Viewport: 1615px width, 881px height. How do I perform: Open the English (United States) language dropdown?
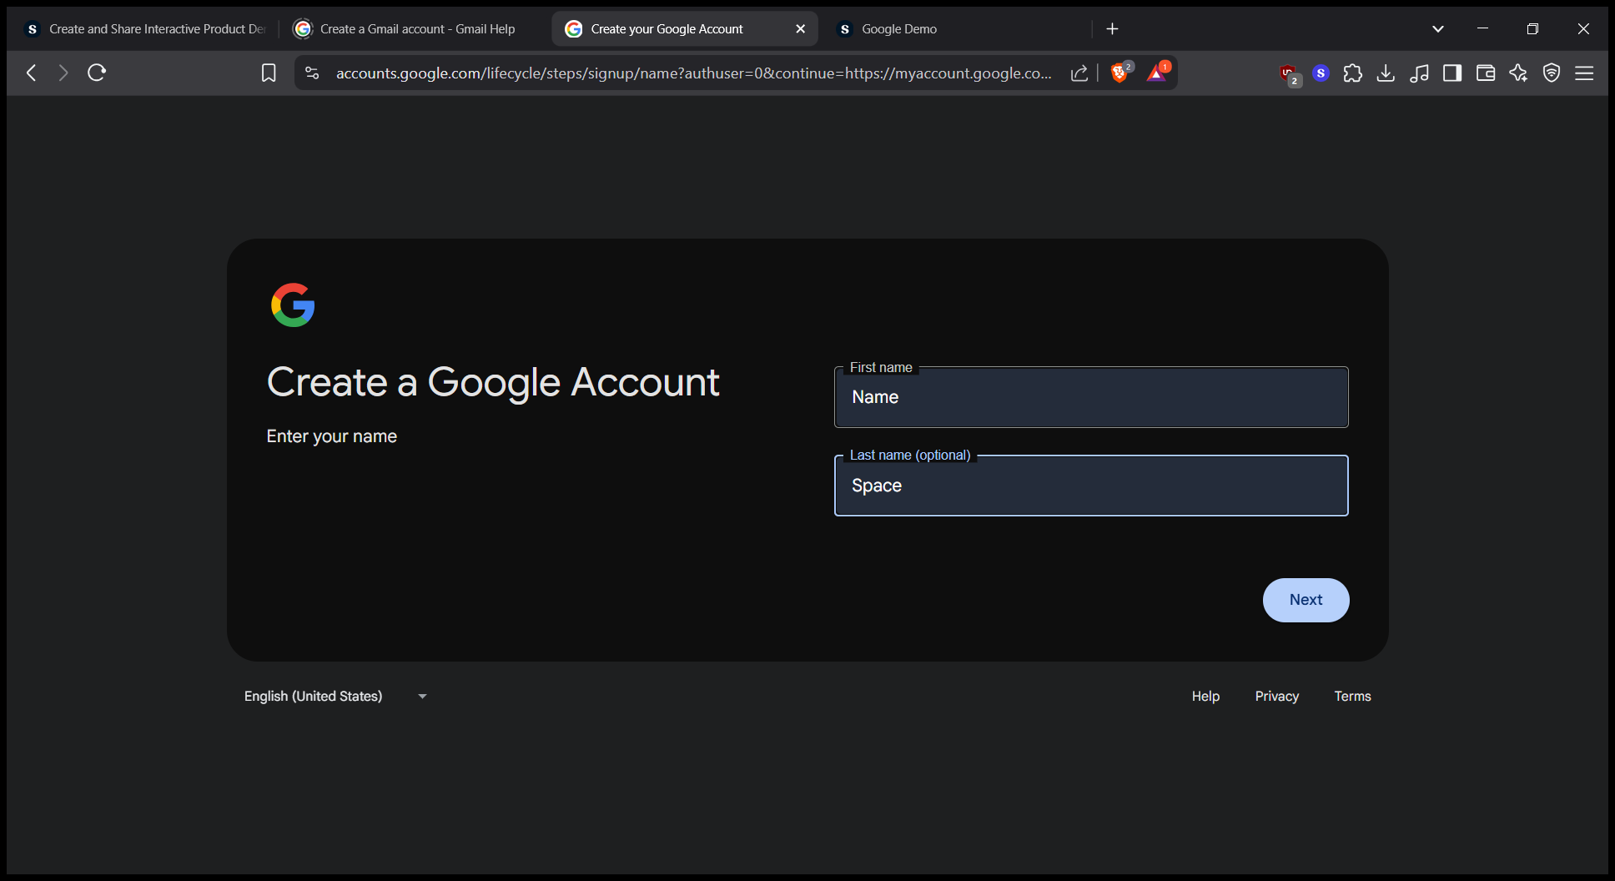tap(335, 696)
